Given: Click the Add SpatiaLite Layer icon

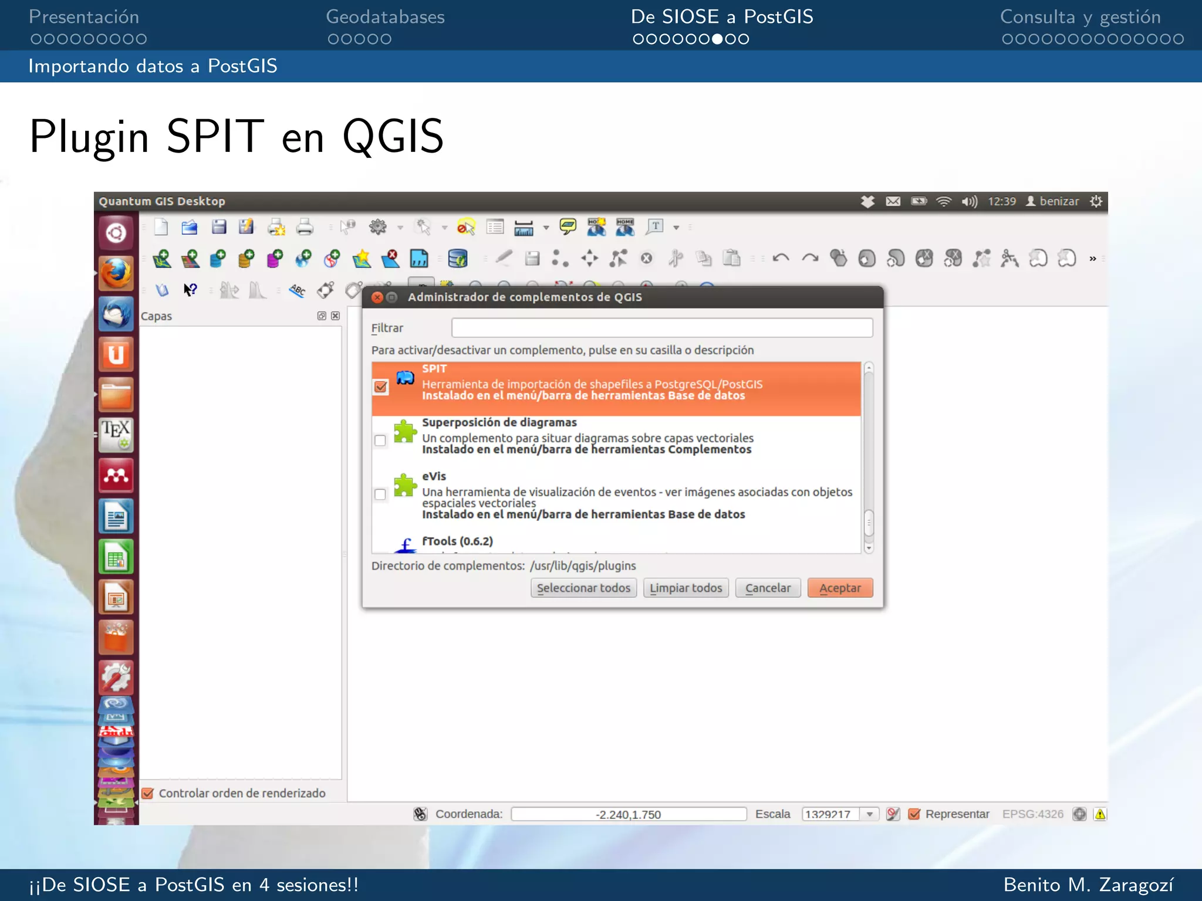Looking at the screenshot, I should click(246, 258).
